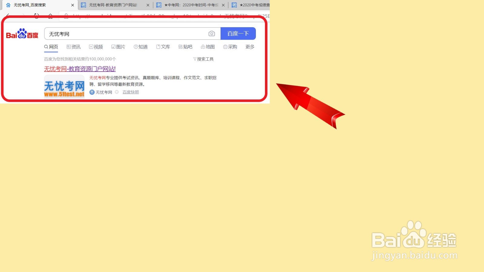Viewport: 484px width, 272px height.
Task: Select the 网页 search category tab
Action: 51,47
